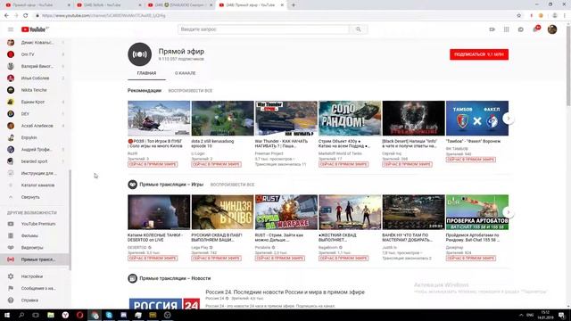Open the DEY subscription channel
571x321 pixels.
pos(35,114)
